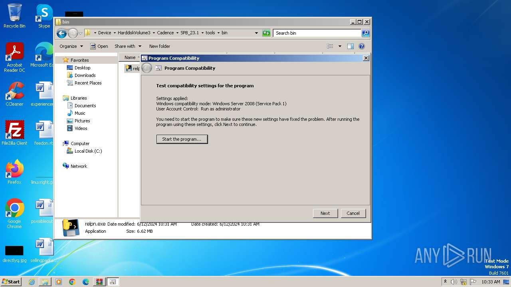Click the Name column header
This screenshot has width=511, height=287.
[130, 57]
